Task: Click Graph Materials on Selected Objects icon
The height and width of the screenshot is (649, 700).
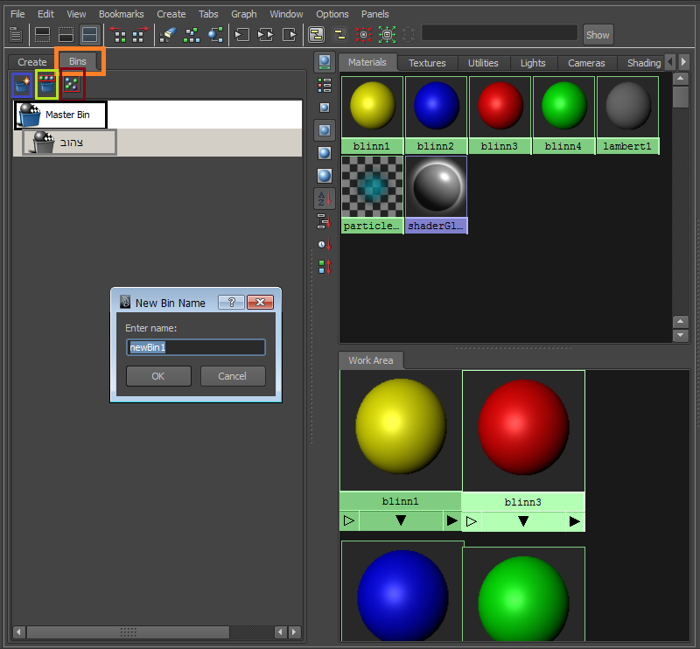Action: (215, 35)
